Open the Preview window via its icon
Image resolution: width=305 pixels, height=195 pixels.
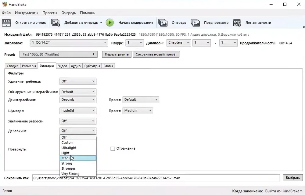195,23
